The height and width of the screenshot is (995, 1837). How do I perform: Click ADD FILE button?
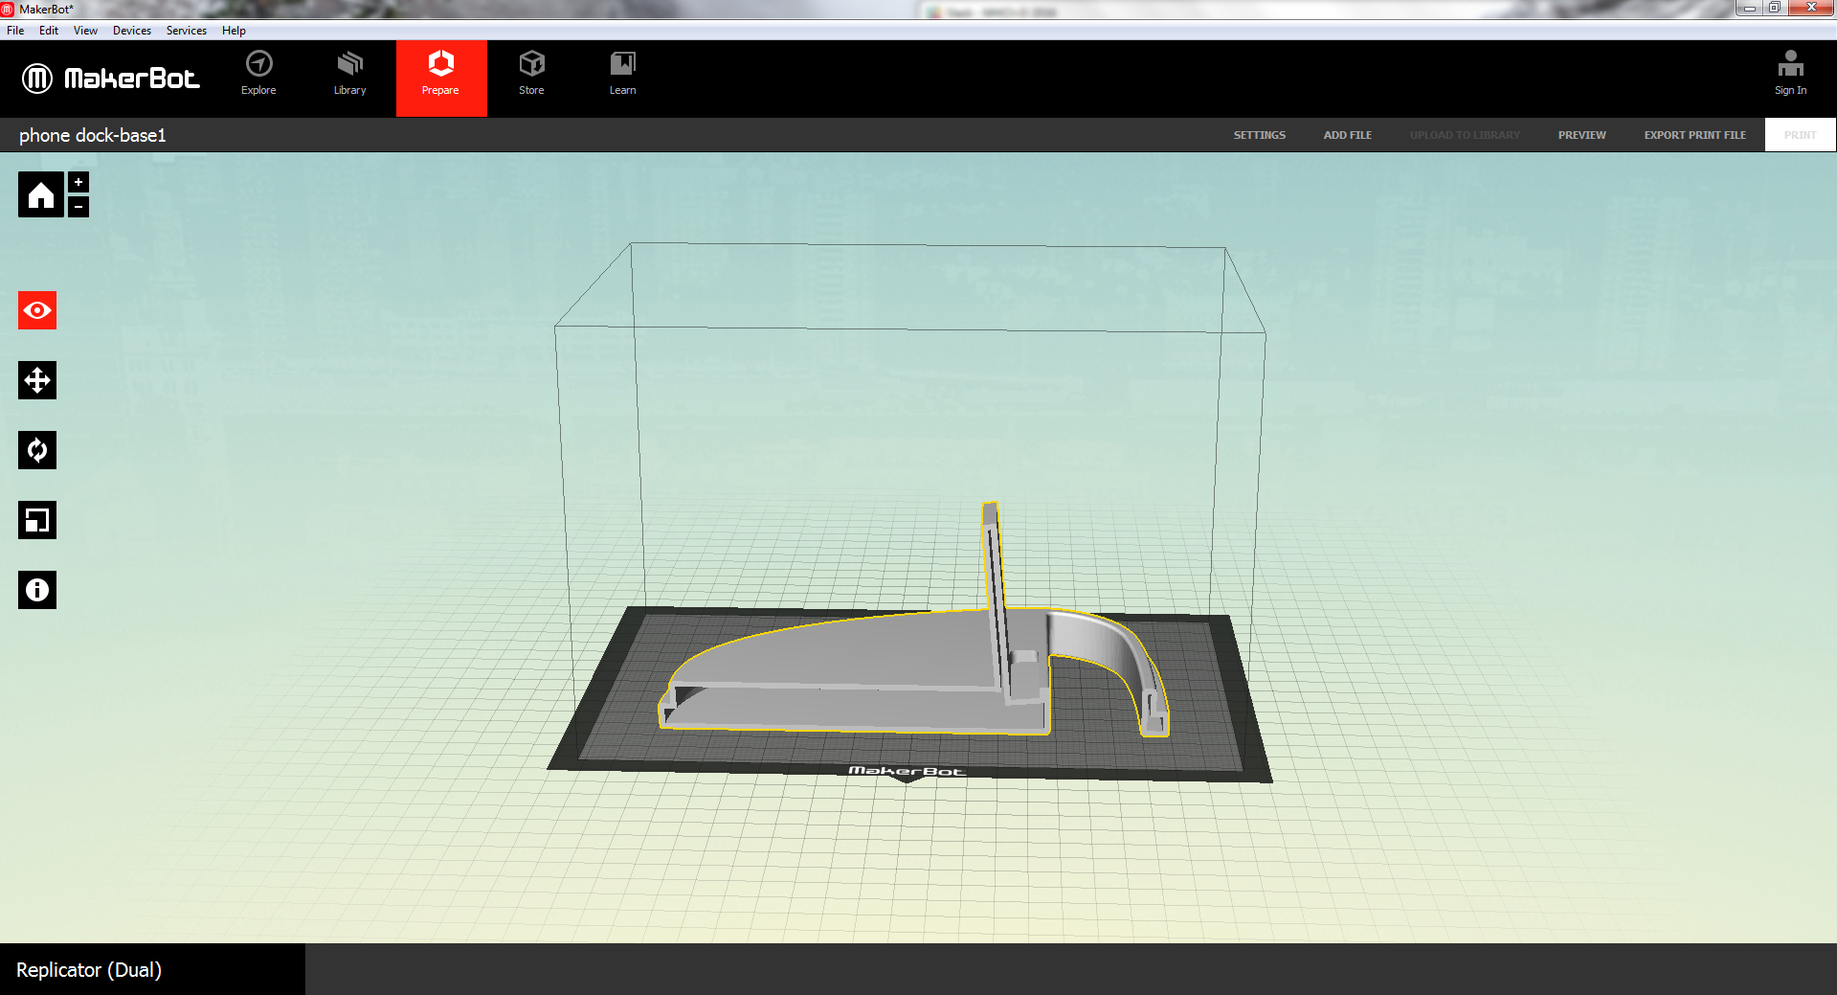(1348, 135)
